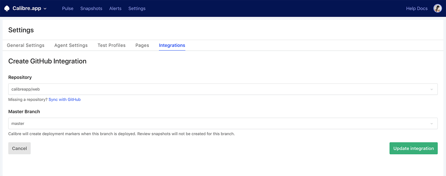
Task: Open the user profile avatar
Action: 438,8
